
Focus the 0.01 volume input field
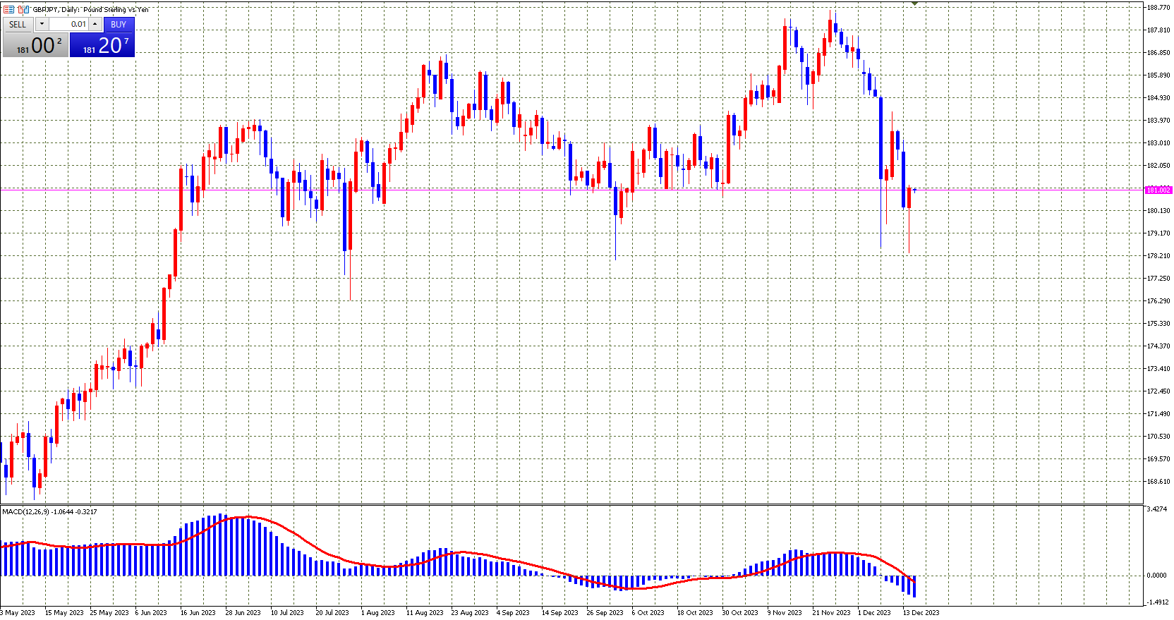tap(68, 24)
